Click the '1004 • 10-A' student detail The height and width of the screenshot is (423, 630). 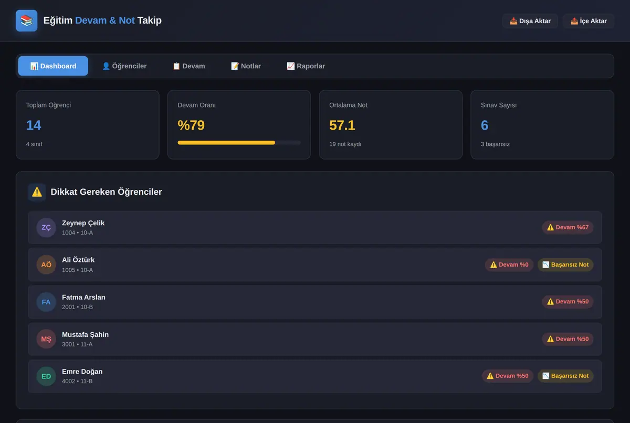[x=77, y=233]
